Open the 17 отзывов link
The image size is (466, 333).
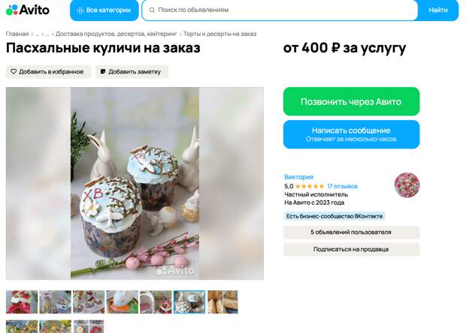[x=342, y=186]
